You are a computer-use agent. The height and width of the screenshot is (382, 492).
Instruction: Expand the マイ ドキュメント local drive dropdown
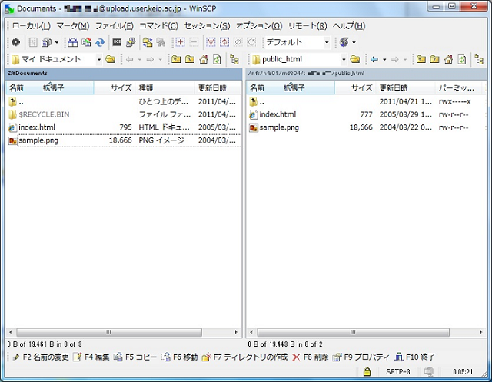pos(99,59)
